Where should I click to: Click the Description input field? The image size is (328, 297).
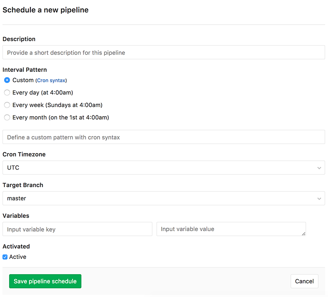point(164,53)
